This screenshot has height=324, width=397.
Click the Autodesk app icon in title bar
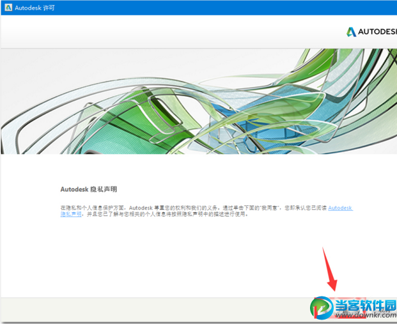click(8, 8)
